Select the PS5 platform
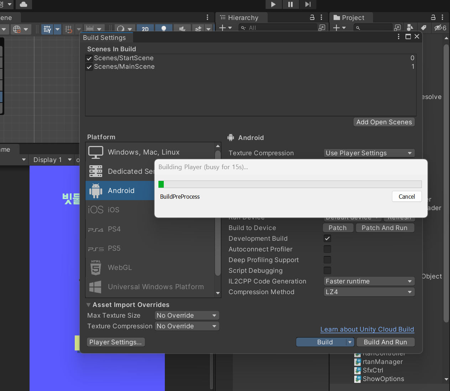 [x=150, y=248]
